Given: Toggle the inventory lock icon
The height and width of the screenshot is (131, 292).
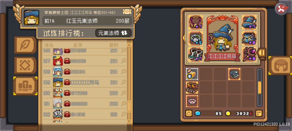Looking at the screenshot, I should click(x=189, y=113).
